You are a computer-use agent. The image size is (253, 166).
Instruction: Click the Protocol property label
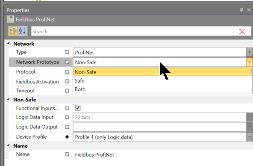coord(26,72)
